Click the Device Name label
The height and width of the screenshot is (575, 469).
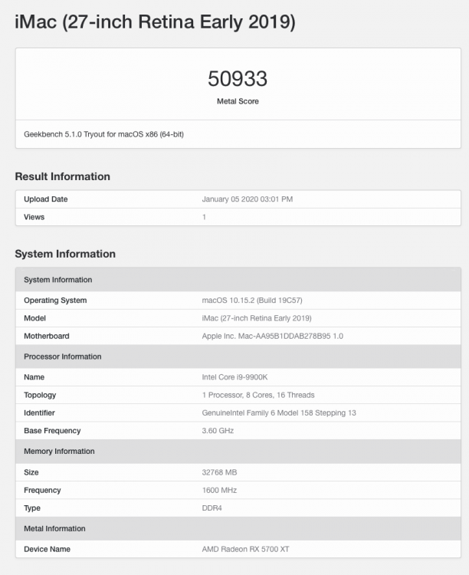48,549
